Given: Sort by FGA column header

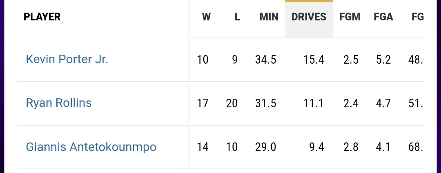Looking at the screenshot, I should 383,17.
